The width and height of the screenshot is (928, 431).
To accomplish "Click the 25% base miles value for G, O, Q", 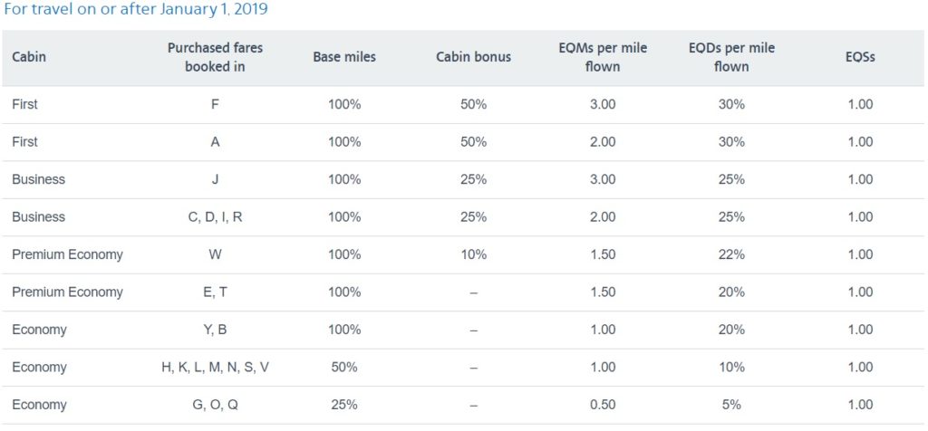I will 344,405.
